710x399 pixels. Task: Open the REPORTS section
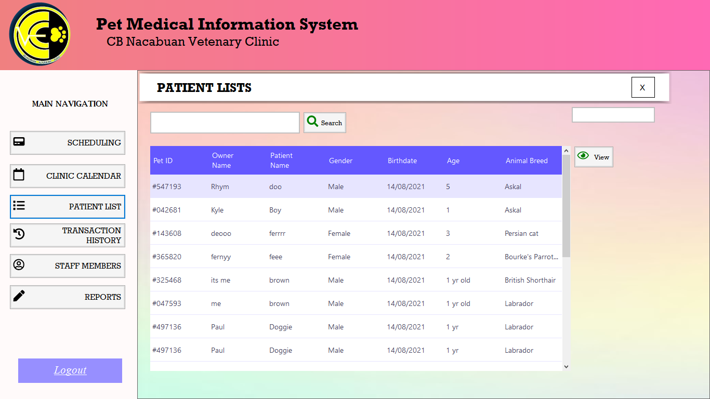[x=68, y=297]
